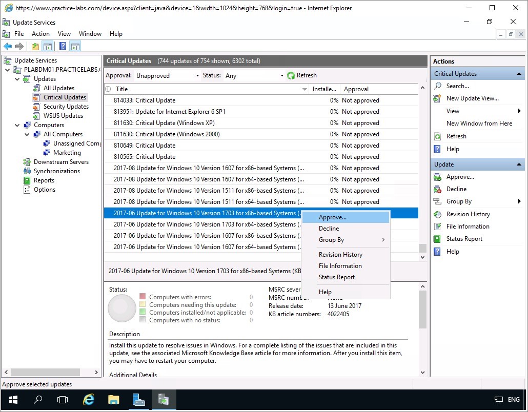Open Status Report from Actions pane

(x=464, y=239)
